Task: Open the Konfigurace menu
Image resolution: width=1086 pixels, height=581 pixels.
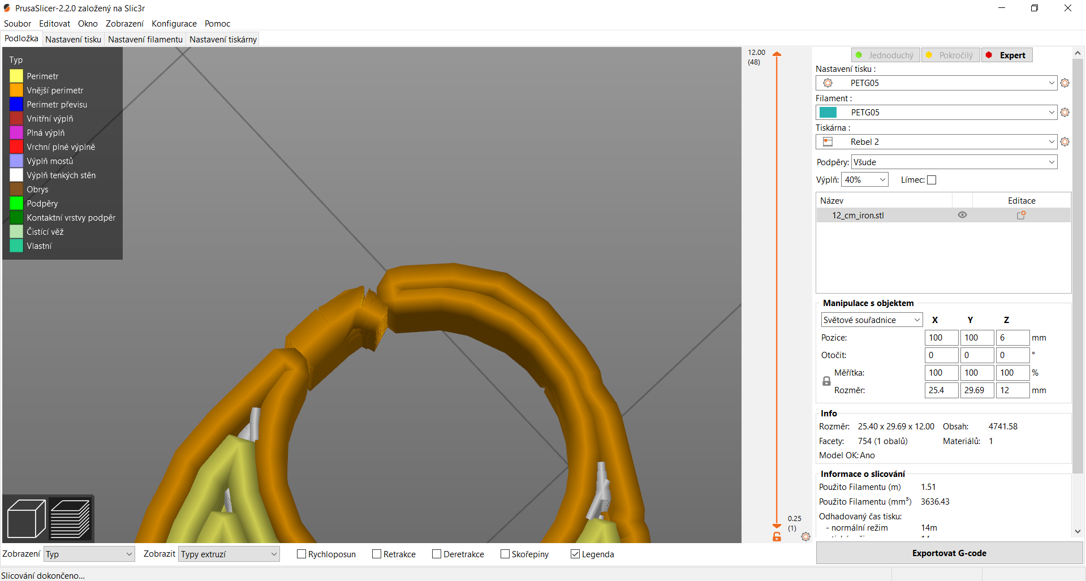Action: pyautogui.click(x=174, y=24)
